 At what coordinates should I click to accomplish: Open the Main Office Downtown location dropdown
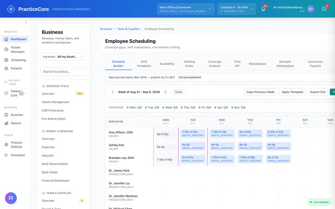tap(185, 9)
